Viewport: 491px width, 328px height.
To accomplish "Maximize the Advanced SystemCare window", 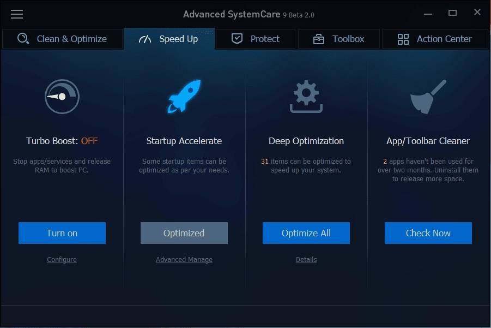I will pyautogui.click(x=452, y=13).
